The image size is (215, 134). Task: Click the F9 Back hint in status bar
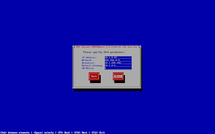coord(63,132)
